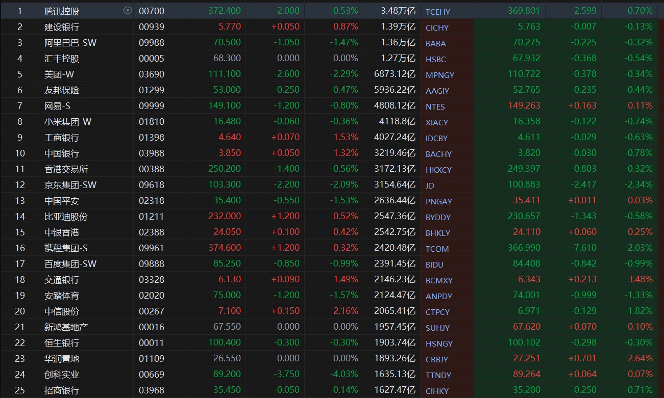Click the NTES ticker symbol
This screenshot has height=398, width=664.
[x=435, y=107]
